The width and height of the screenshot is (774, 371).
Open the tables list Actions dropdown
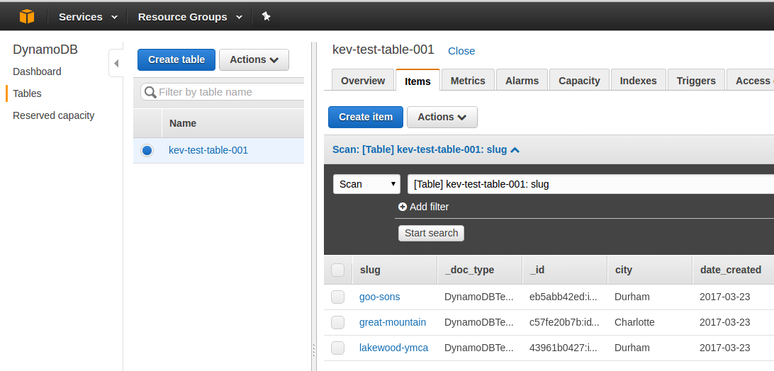coord(254,59)
